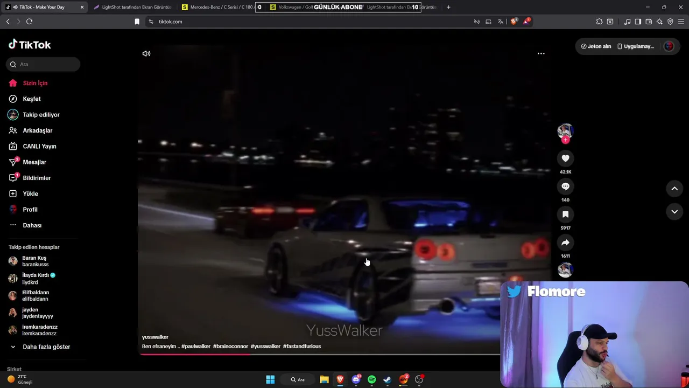This screenshot has height=388, width=689.
Task: Open the #fastandfurious hashtag
Action: click(x=302, y=347)
